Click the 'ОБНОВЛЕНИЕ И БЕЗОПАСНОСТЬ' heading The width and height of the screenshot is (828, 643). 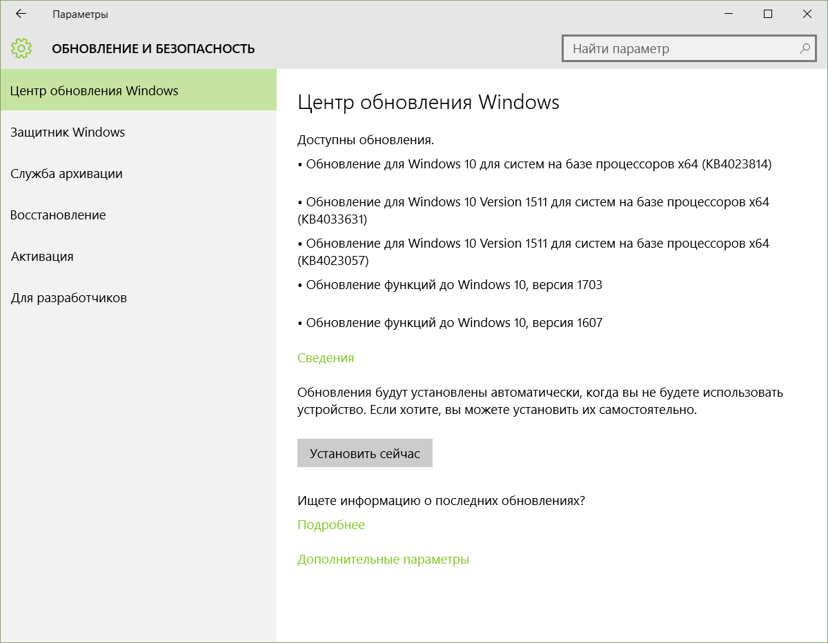[x=153, y=49]
